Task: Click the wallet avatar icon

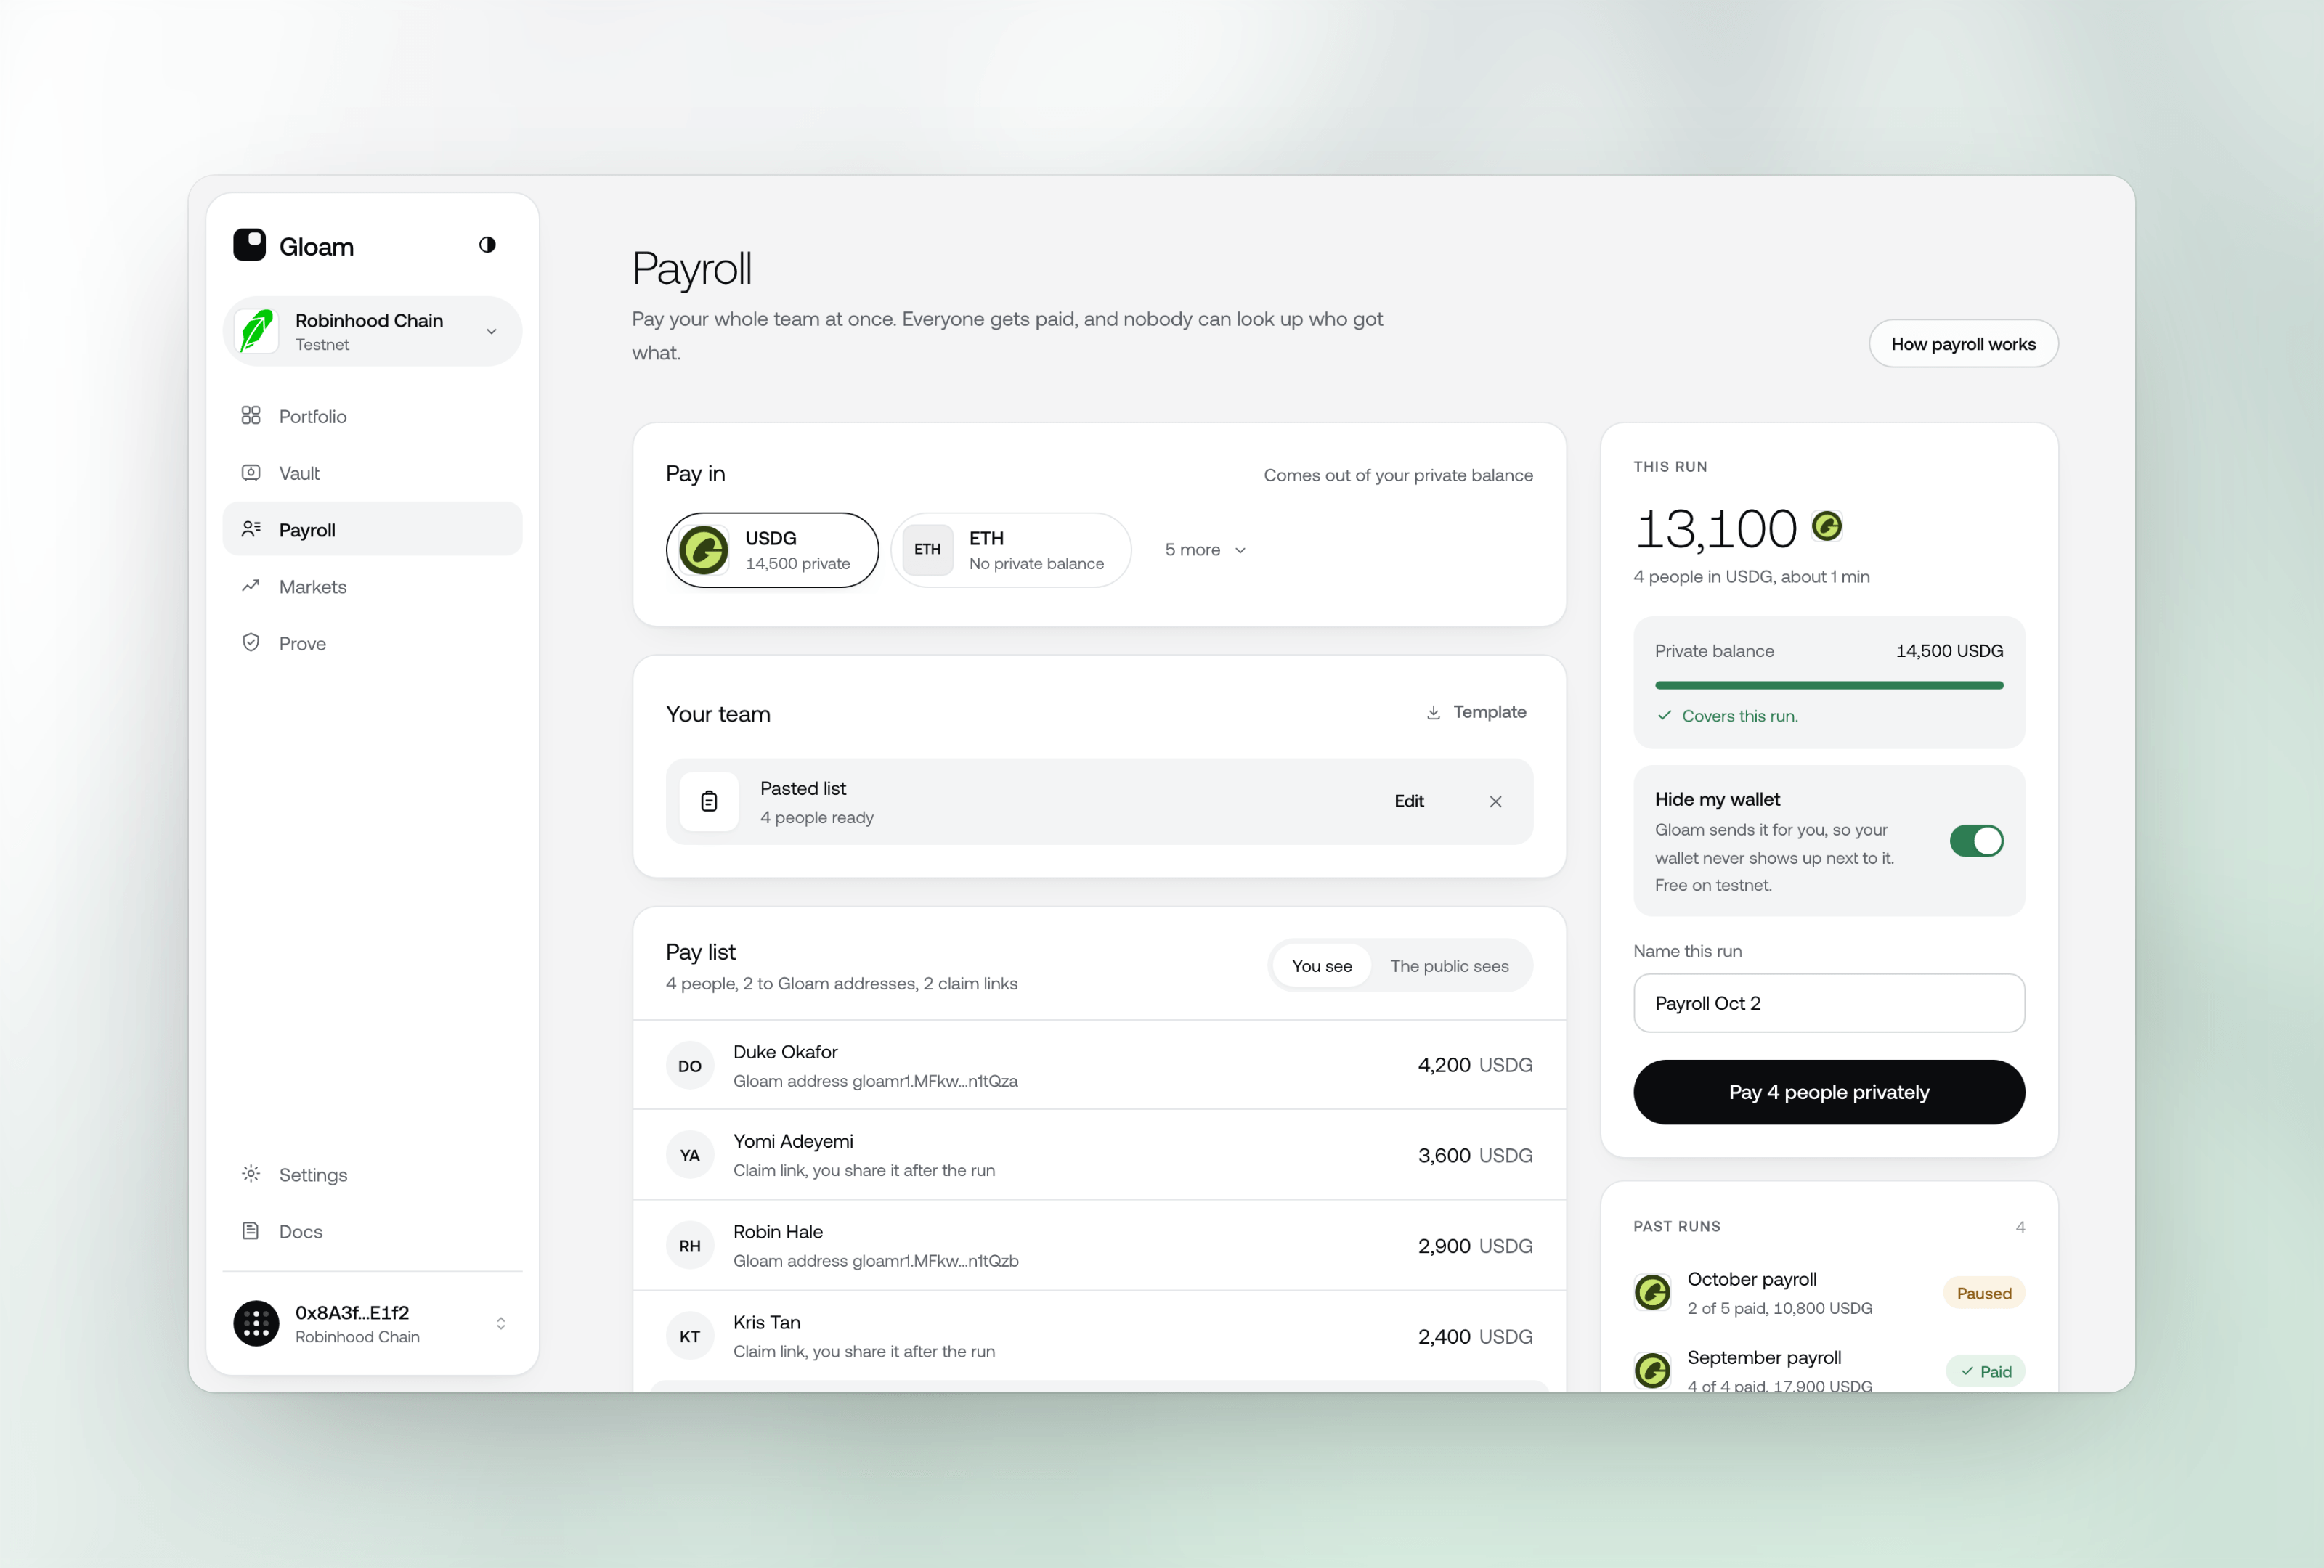Action: (256, 1323)
